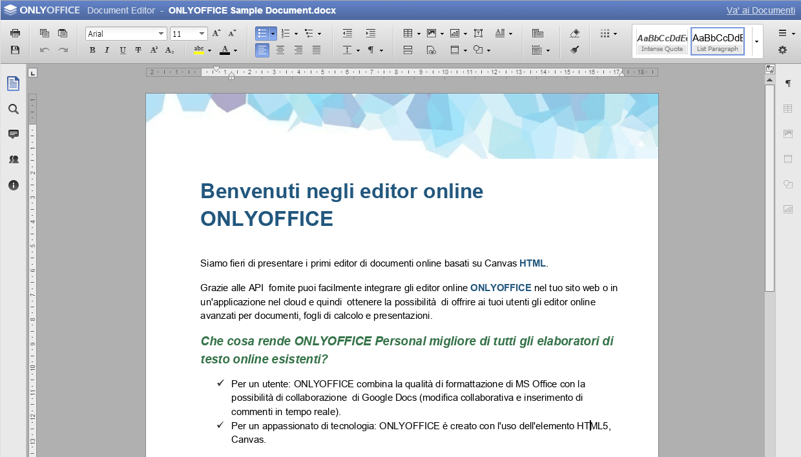
Task: Open table settings in right sidebar
Action: tap(788, 109)
